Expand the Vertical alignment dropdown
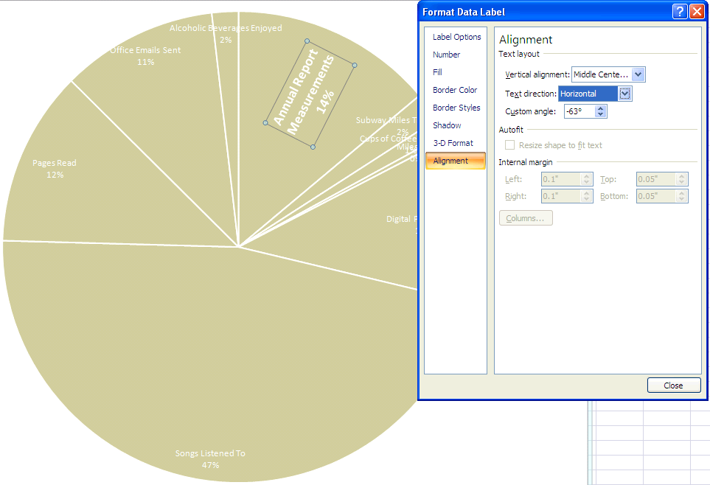710x485 pixels. click(638, 74)
